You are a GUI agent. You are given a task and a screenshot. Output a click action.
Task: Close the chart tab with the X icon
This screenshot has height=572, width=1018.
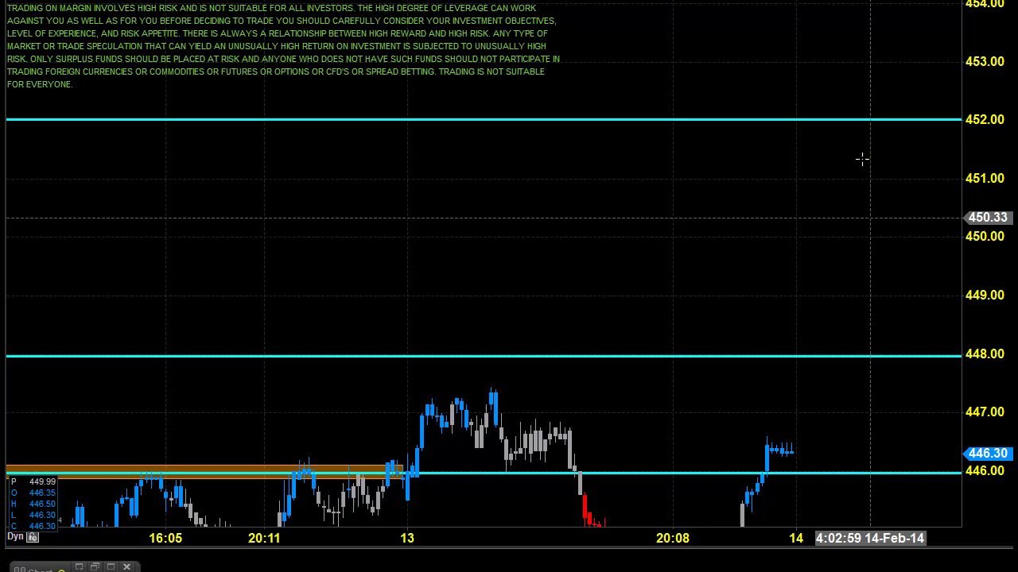126,566
